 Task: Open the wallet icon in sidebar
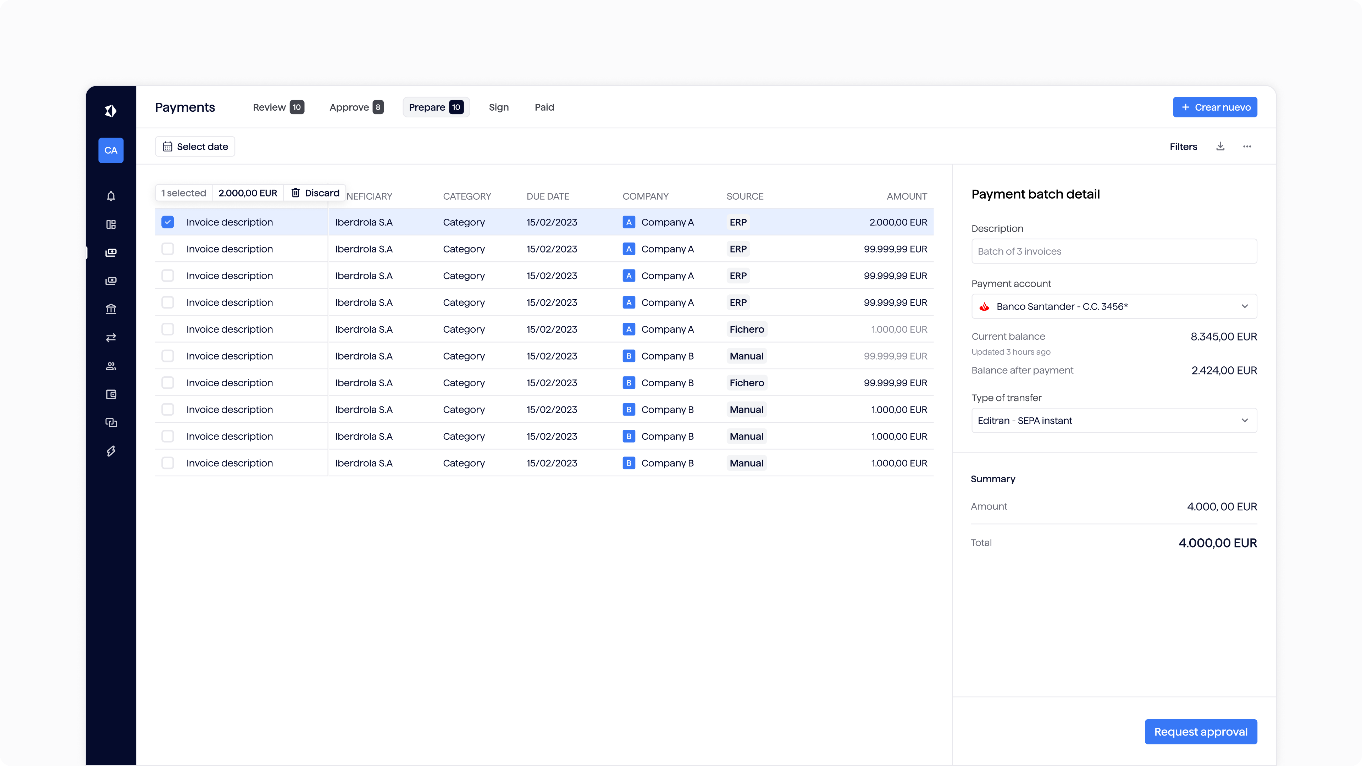[x=111, y=394]
